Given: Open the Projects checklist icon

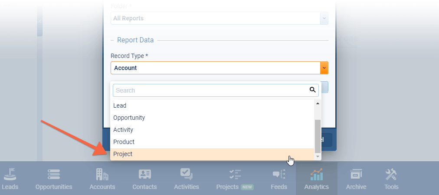Looking at the screenshot, I should pyautogui.click(x=235, y=175).
